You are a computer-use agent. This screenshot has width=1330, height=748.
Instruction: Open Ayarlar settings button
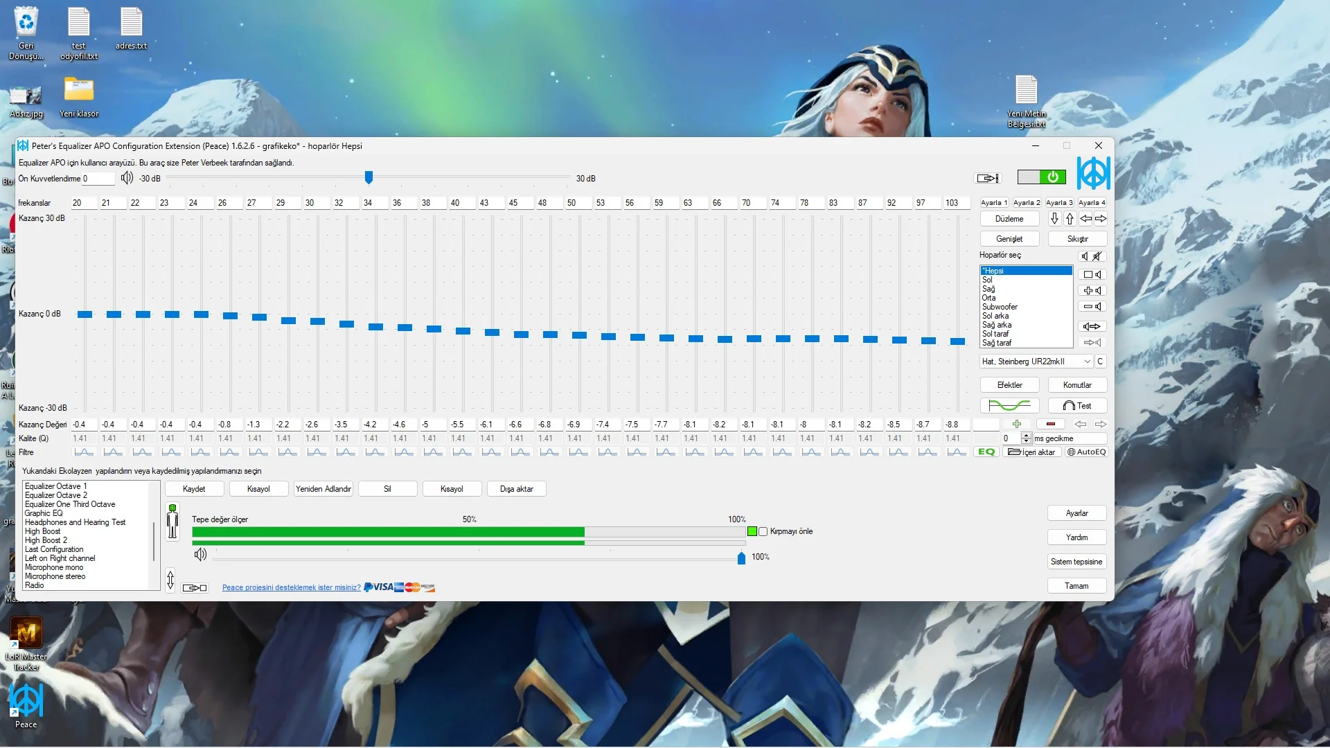coord(1076,513)
